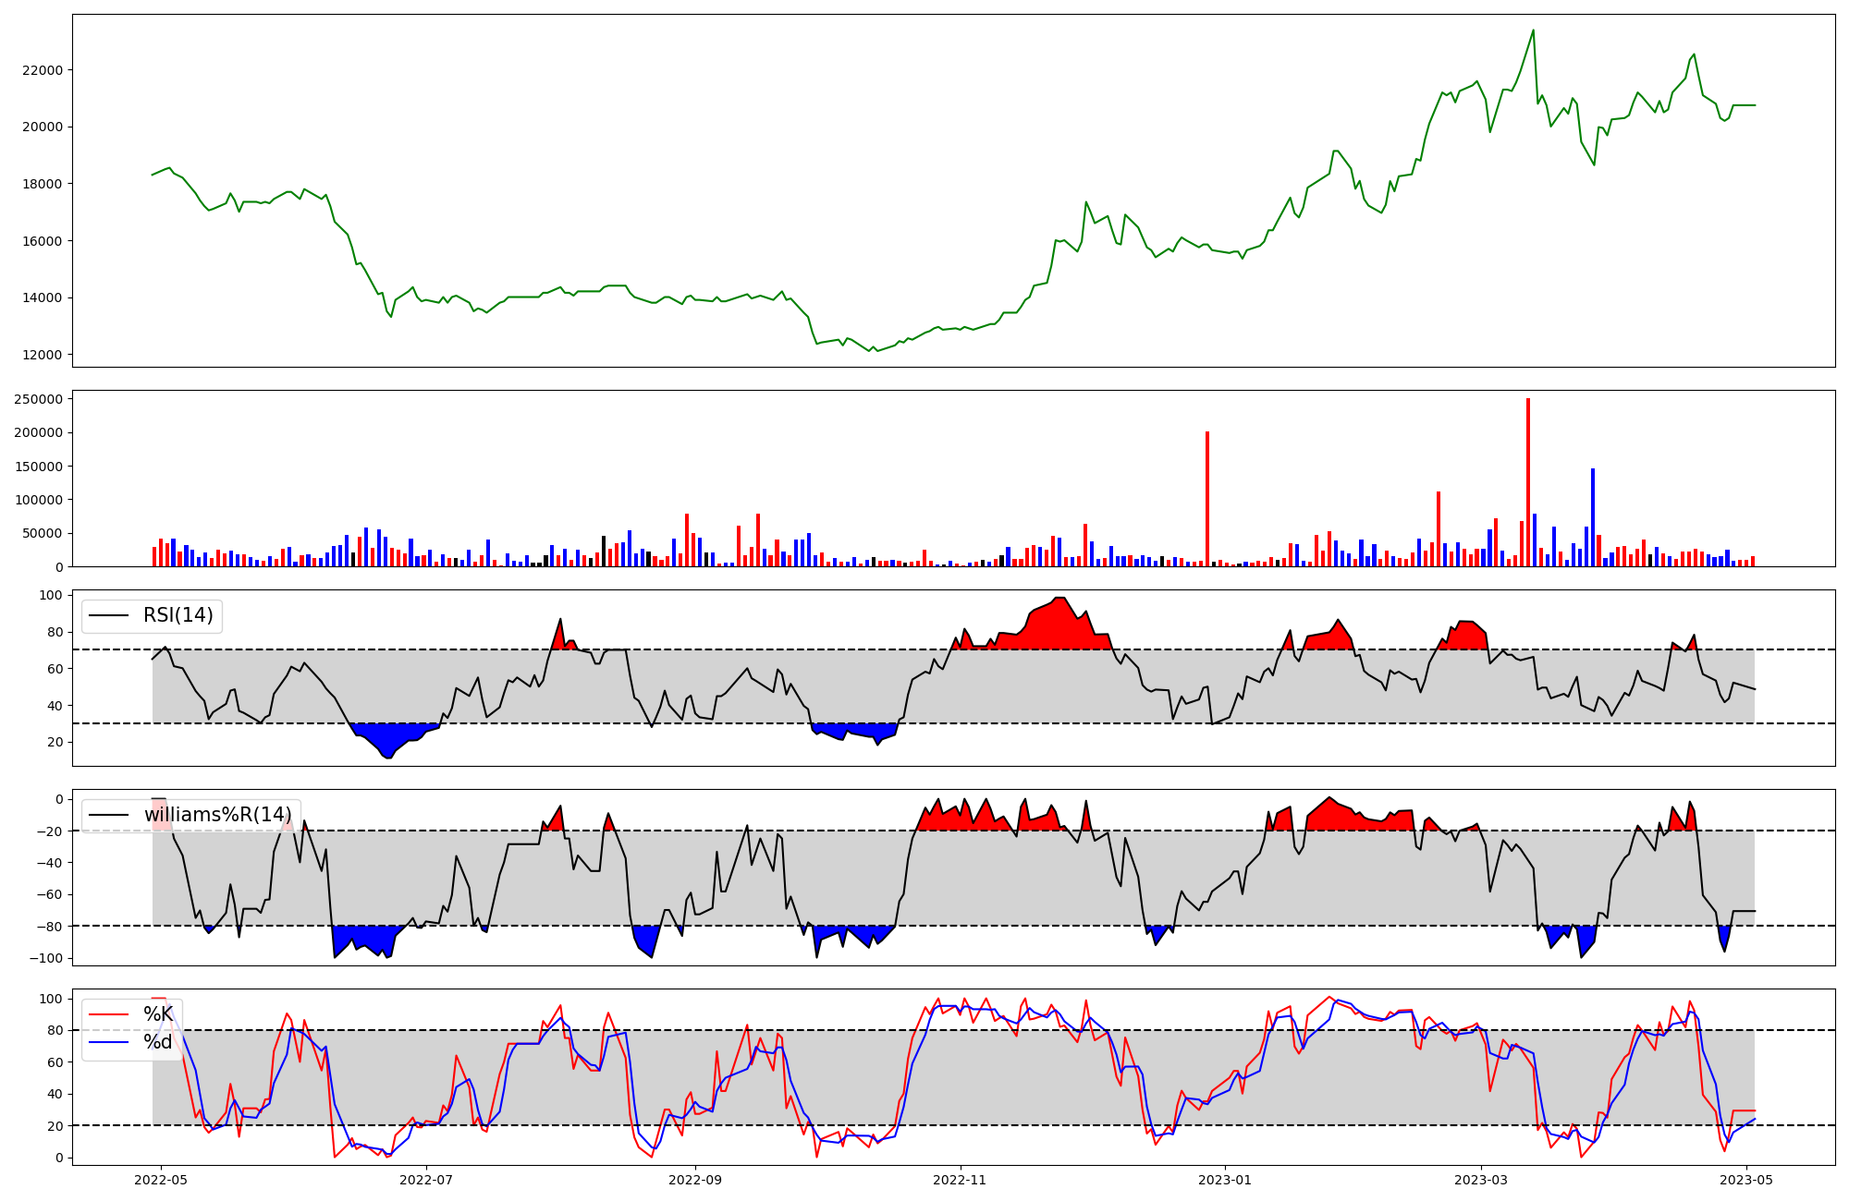The width and height of the screenshot is (1849, 1201).
Task: Click the black RSI(14) legend line sample
Action: [108, 616]
